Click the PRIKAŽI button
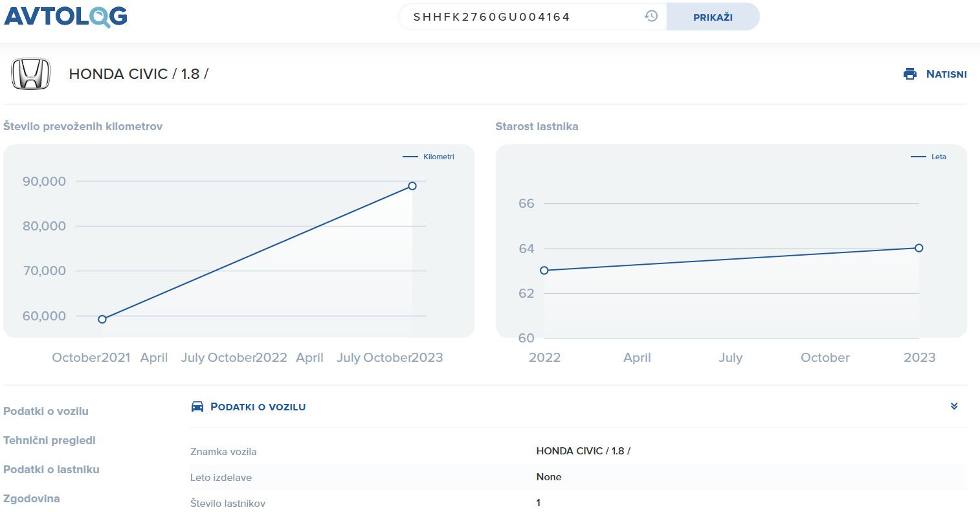980x512 pixels. tap(713, 17)
